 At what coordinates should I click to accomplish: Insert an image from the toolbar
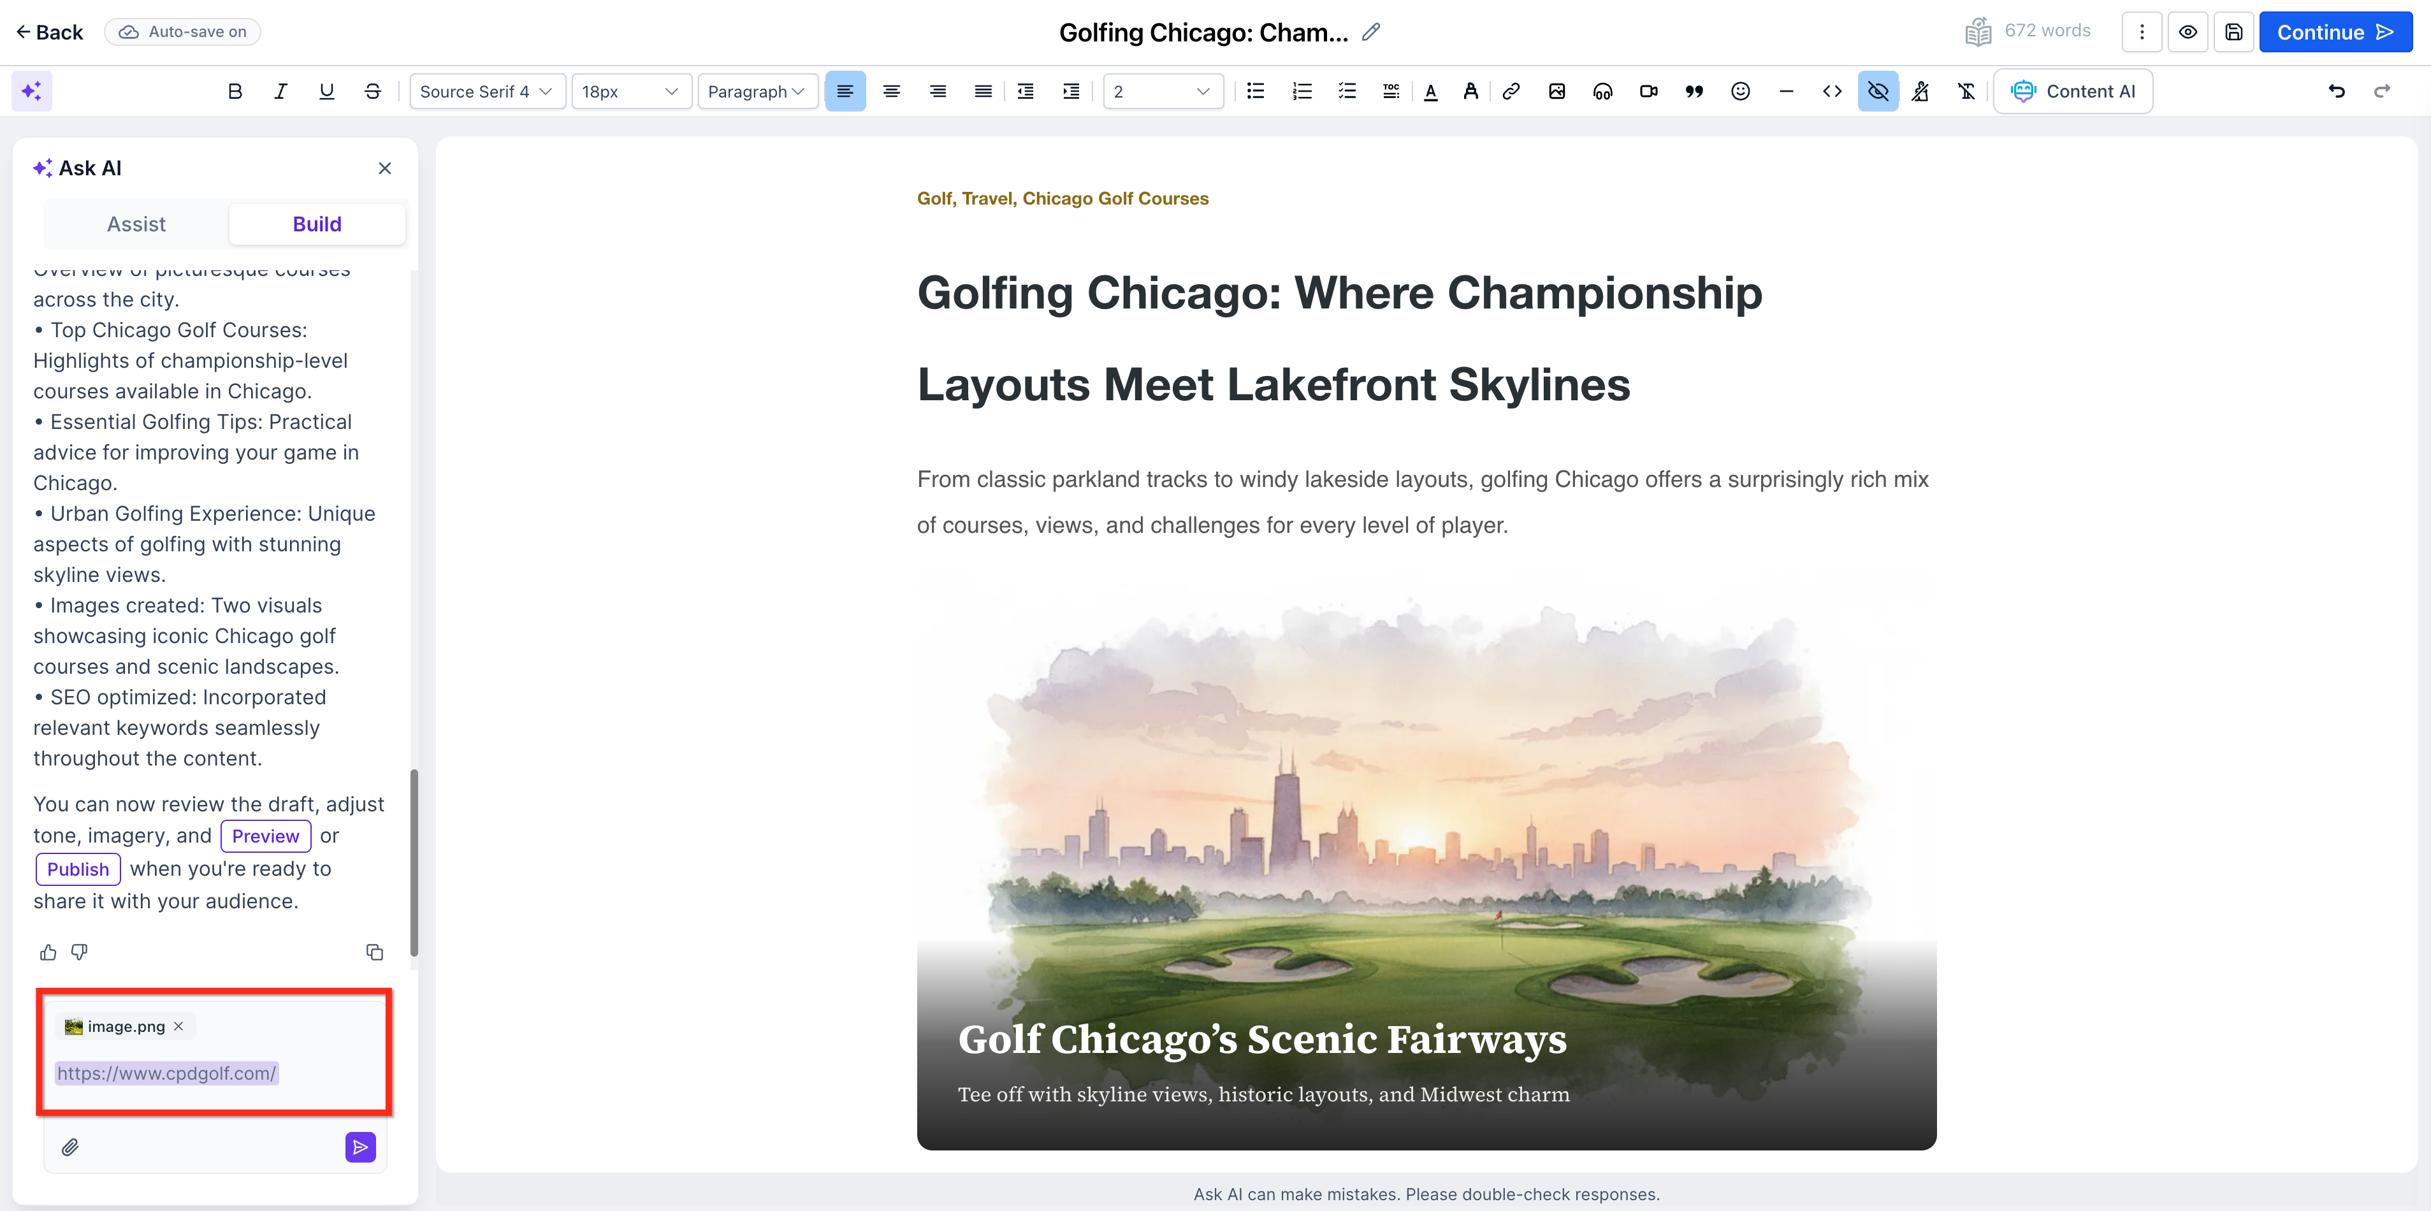(1557, 92)
